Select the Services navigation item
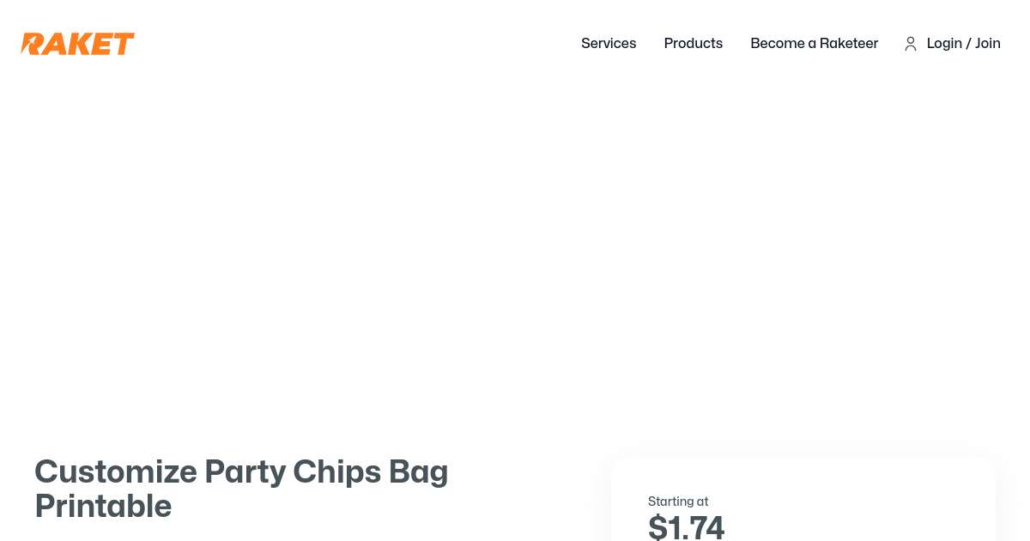 pos(609,44)
